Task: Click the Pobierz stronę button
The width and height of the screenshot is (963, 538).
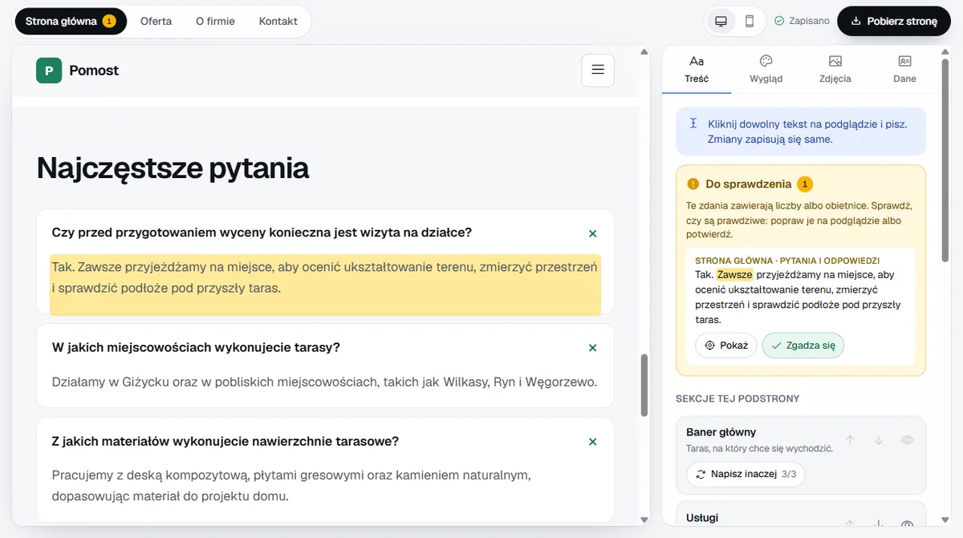Action: tap(894, 21)
